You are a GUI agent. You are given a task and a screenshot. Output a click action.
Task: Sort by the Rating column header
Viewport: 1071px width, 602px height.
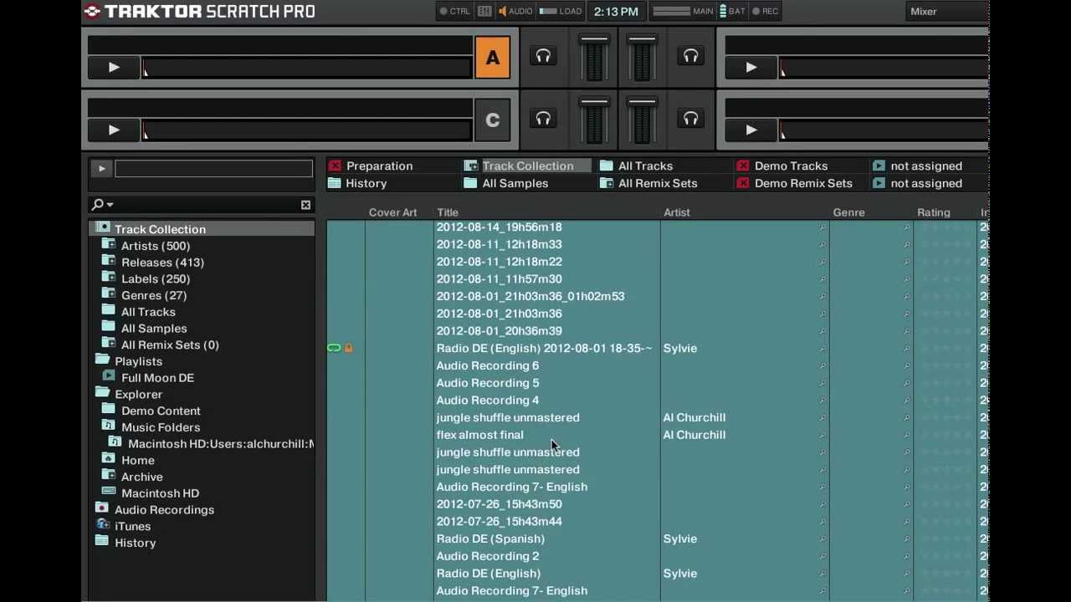coord(934,212)
